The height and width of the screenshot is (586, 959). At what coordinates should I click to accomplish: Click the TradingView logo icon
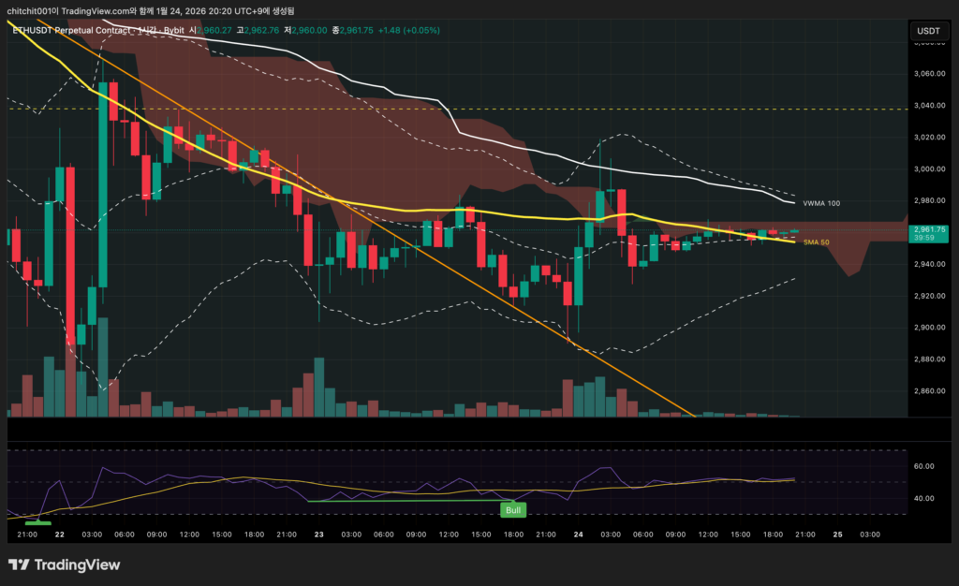pyautogui.click(x=18, y=564)
